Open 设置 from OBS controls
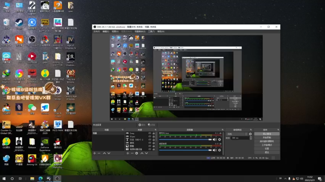The height and width of the screenshot is (182, 325). (x=267, y=148)
